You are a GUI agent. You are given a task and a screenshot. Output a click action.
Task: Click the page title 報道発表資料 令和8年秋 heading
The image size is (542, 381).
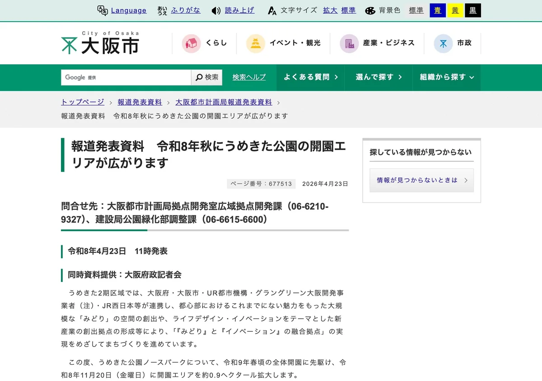(x=209, y=155)
